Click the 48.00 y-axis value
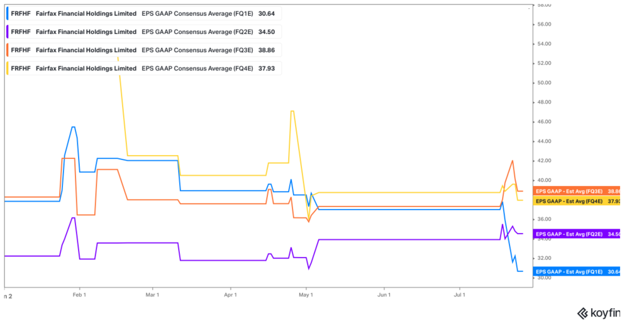The height and width of the screenshot is (324, 629). tap(544, 102)
